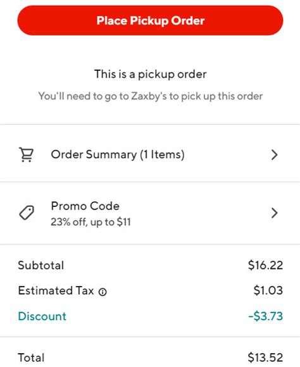Expand the Order Summary chevron
Screen dimensions: 300x367
[x=274, y=155]
